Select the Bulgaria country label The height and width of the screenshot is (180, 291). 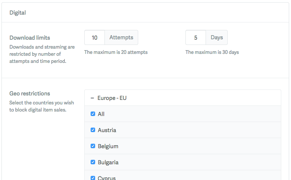tap(108, 162)
